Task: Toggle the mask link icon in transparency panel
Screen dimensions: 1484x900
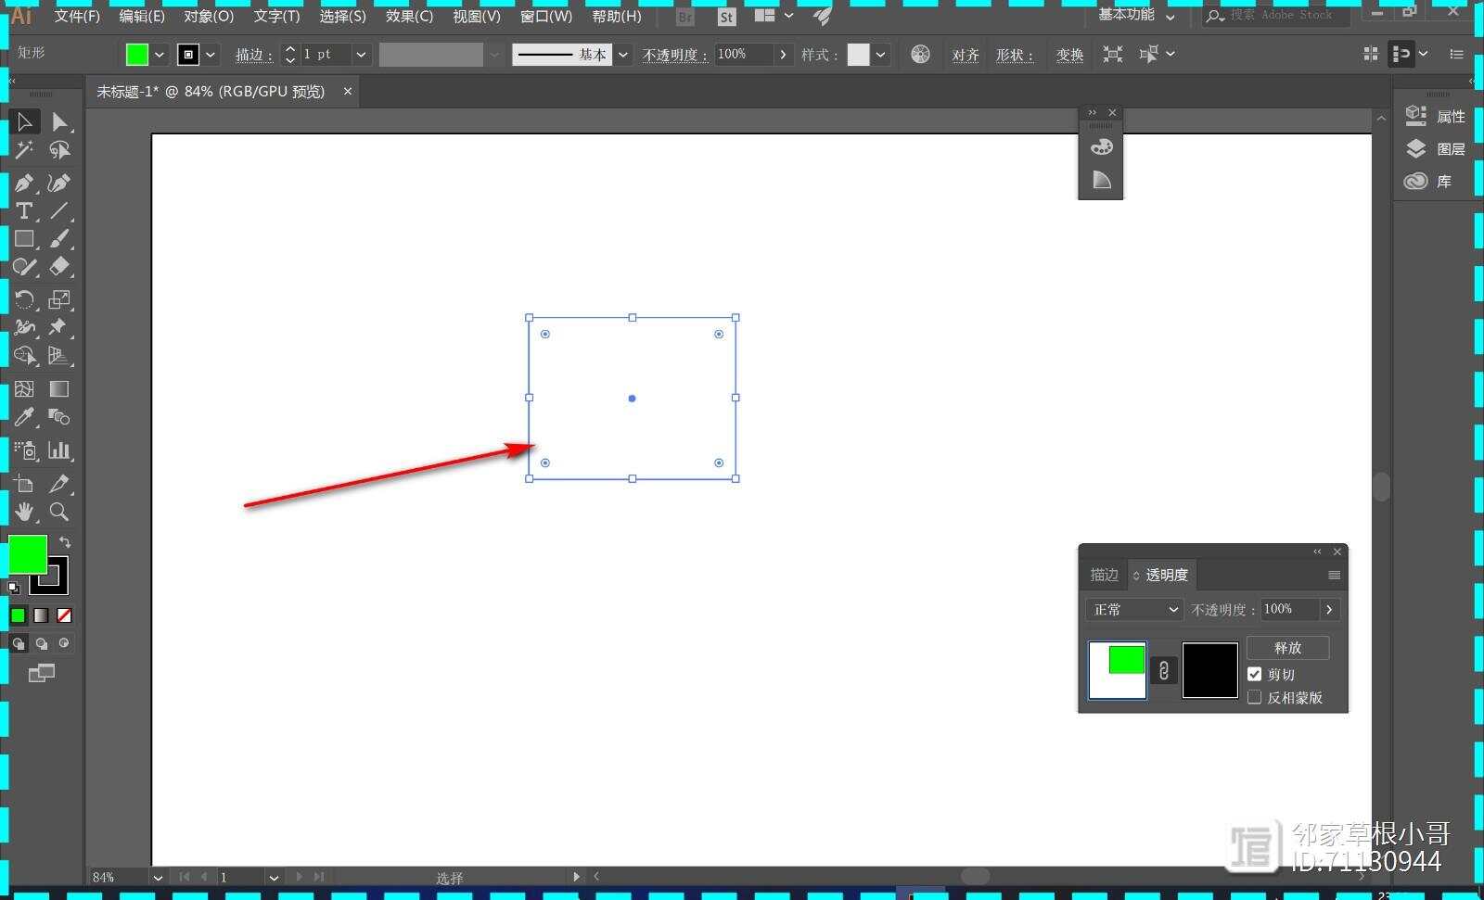Action: coord(1164,670)
